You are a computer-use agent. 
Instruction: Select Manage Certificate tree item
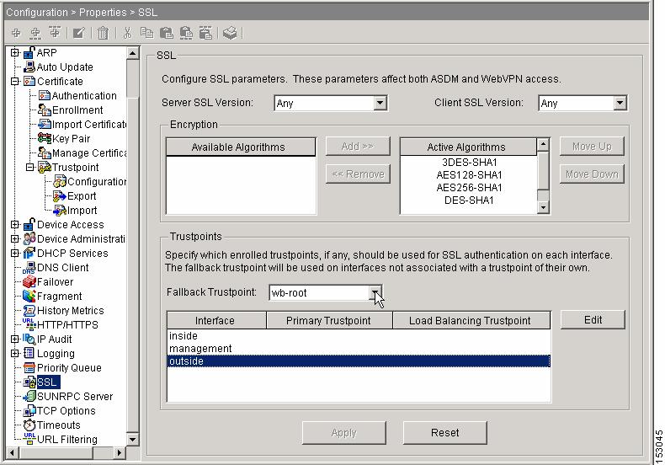click(x=88, y=152)
